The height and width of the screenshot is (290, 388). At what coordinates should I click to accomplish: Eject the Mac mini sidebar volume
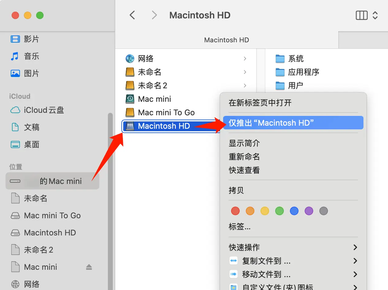(89, 267)
